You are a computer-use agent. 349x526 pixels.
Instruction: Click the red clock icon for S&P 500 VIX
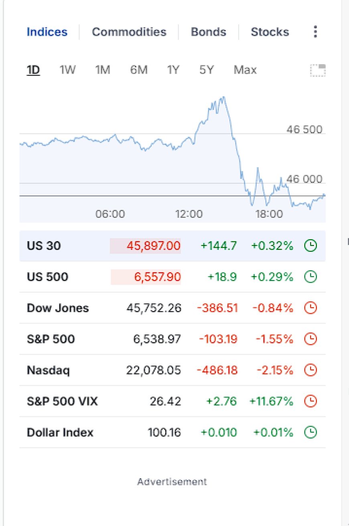tap(311, 401)
